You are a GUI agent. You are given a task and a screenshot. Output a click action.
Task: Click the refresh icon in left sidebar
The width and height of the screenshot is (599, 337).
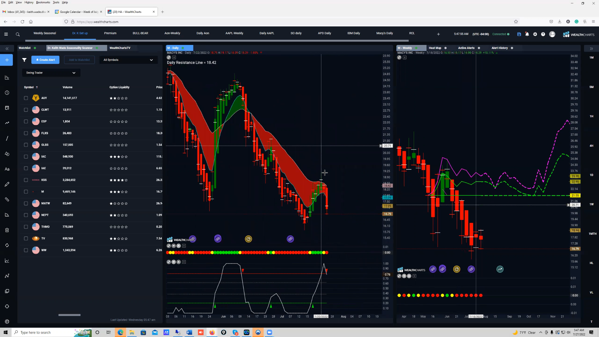coord(7,246)
